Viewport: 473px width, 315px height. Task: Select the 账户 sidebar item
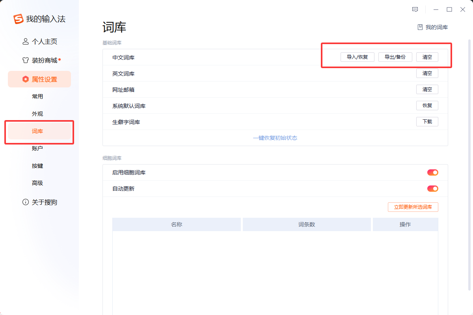click(37, 148)
